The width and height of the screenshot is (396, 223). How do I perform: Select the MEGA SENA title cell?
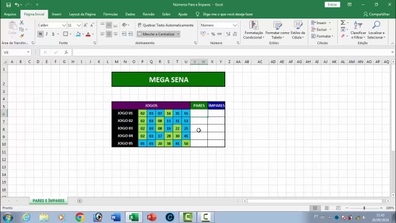168,79
